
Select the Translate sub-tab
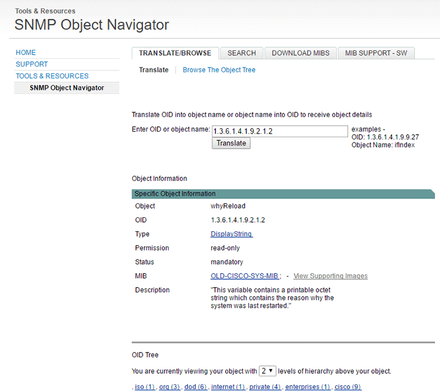coord(154,70)
